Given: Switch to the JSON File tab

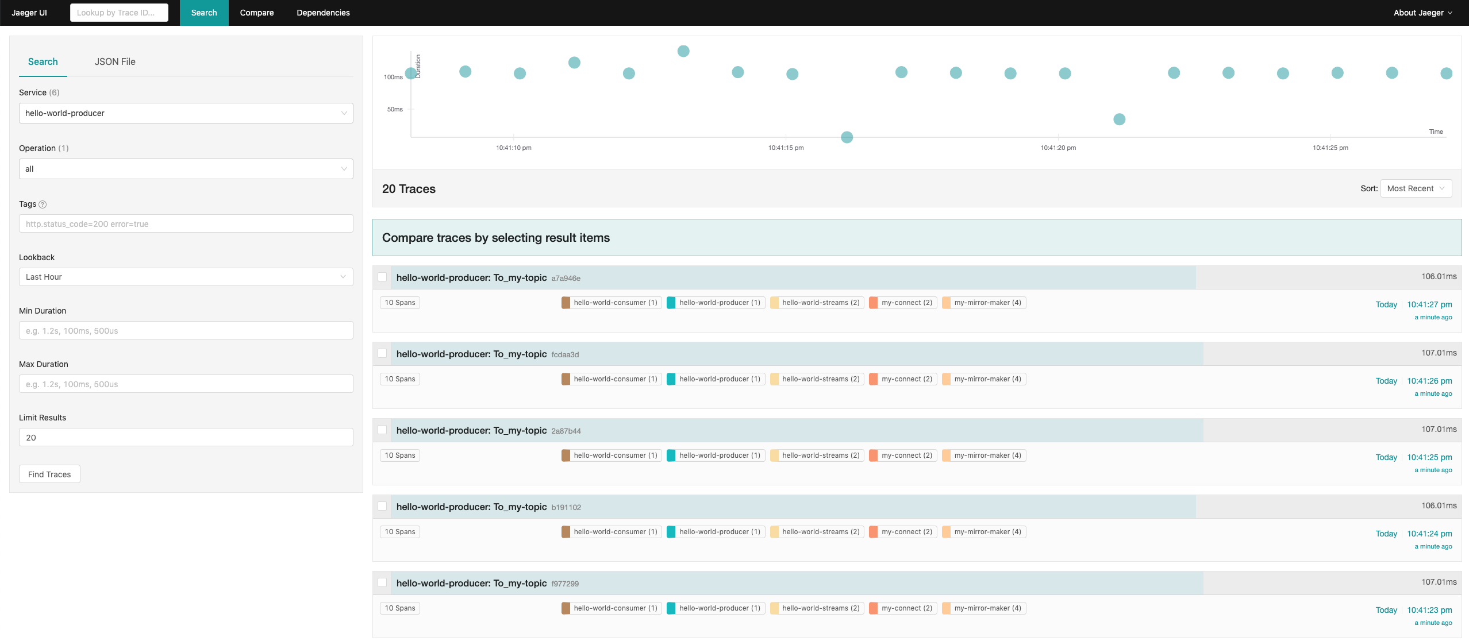Looking at the screenshot, I should 115,61.
